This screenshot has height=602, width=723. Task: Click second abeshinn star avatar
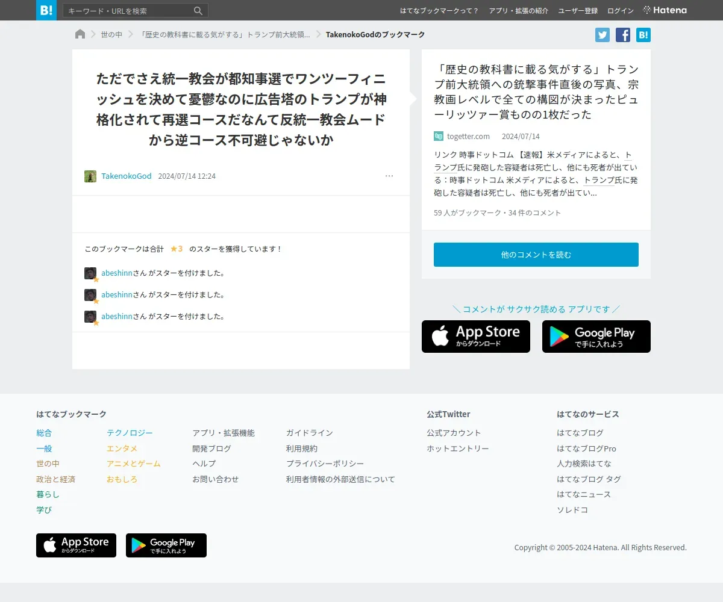(90, 295)
